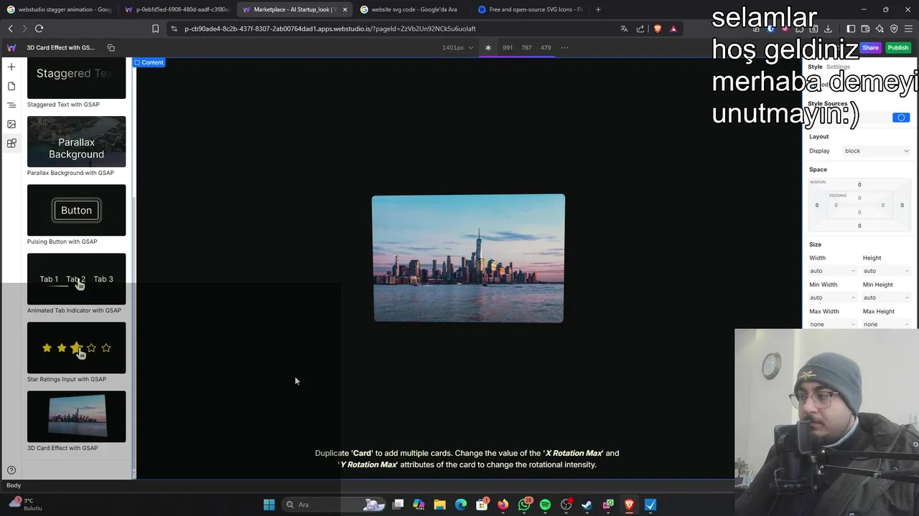Click the translate page icon

624,29
